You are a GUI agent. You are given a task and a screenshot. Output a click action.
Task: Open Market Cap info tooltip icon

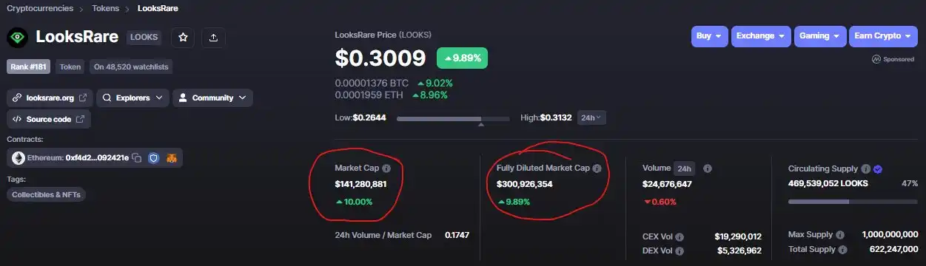[x=386, y=168]
